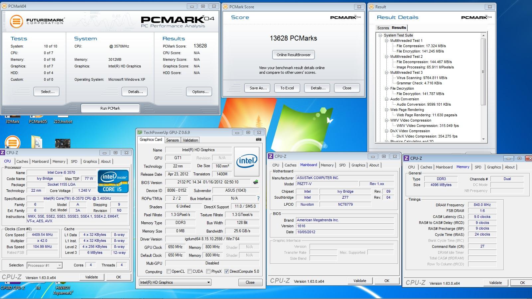Screen dimensions: 532x299
Task: Click the CPU-Z Memory window title icon
Action: (406, 158)
